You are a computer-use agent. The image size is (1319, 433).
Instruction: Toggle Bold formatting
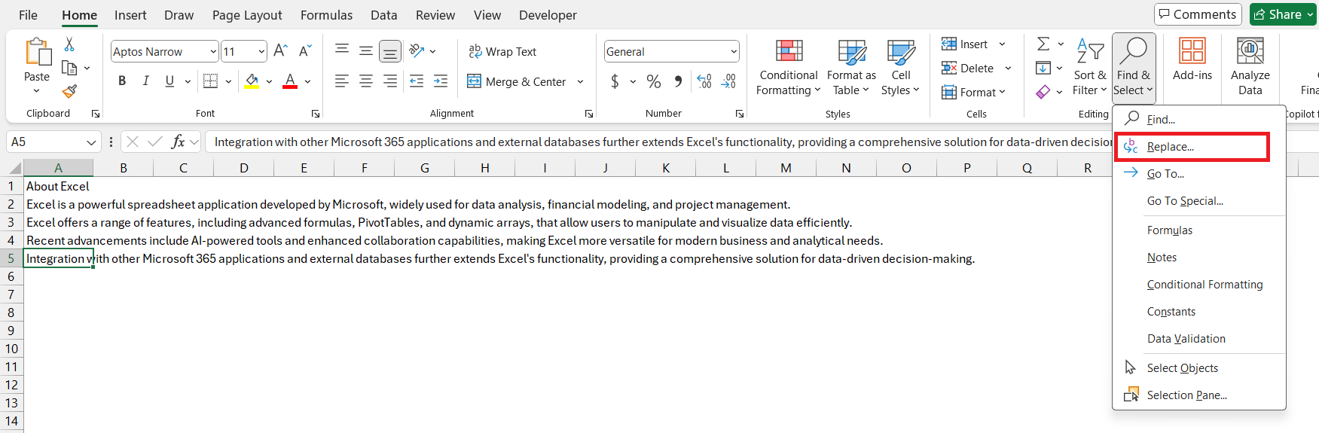coord(122,81)
